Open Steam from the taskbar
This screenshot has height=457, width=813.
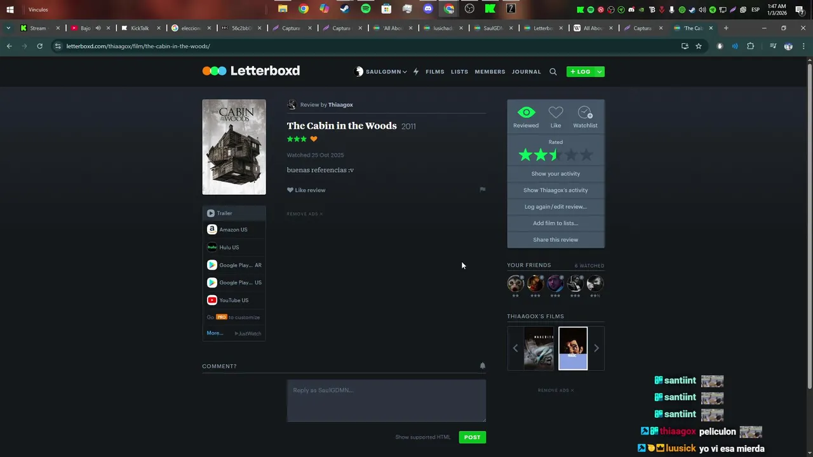tap(345, 9)
